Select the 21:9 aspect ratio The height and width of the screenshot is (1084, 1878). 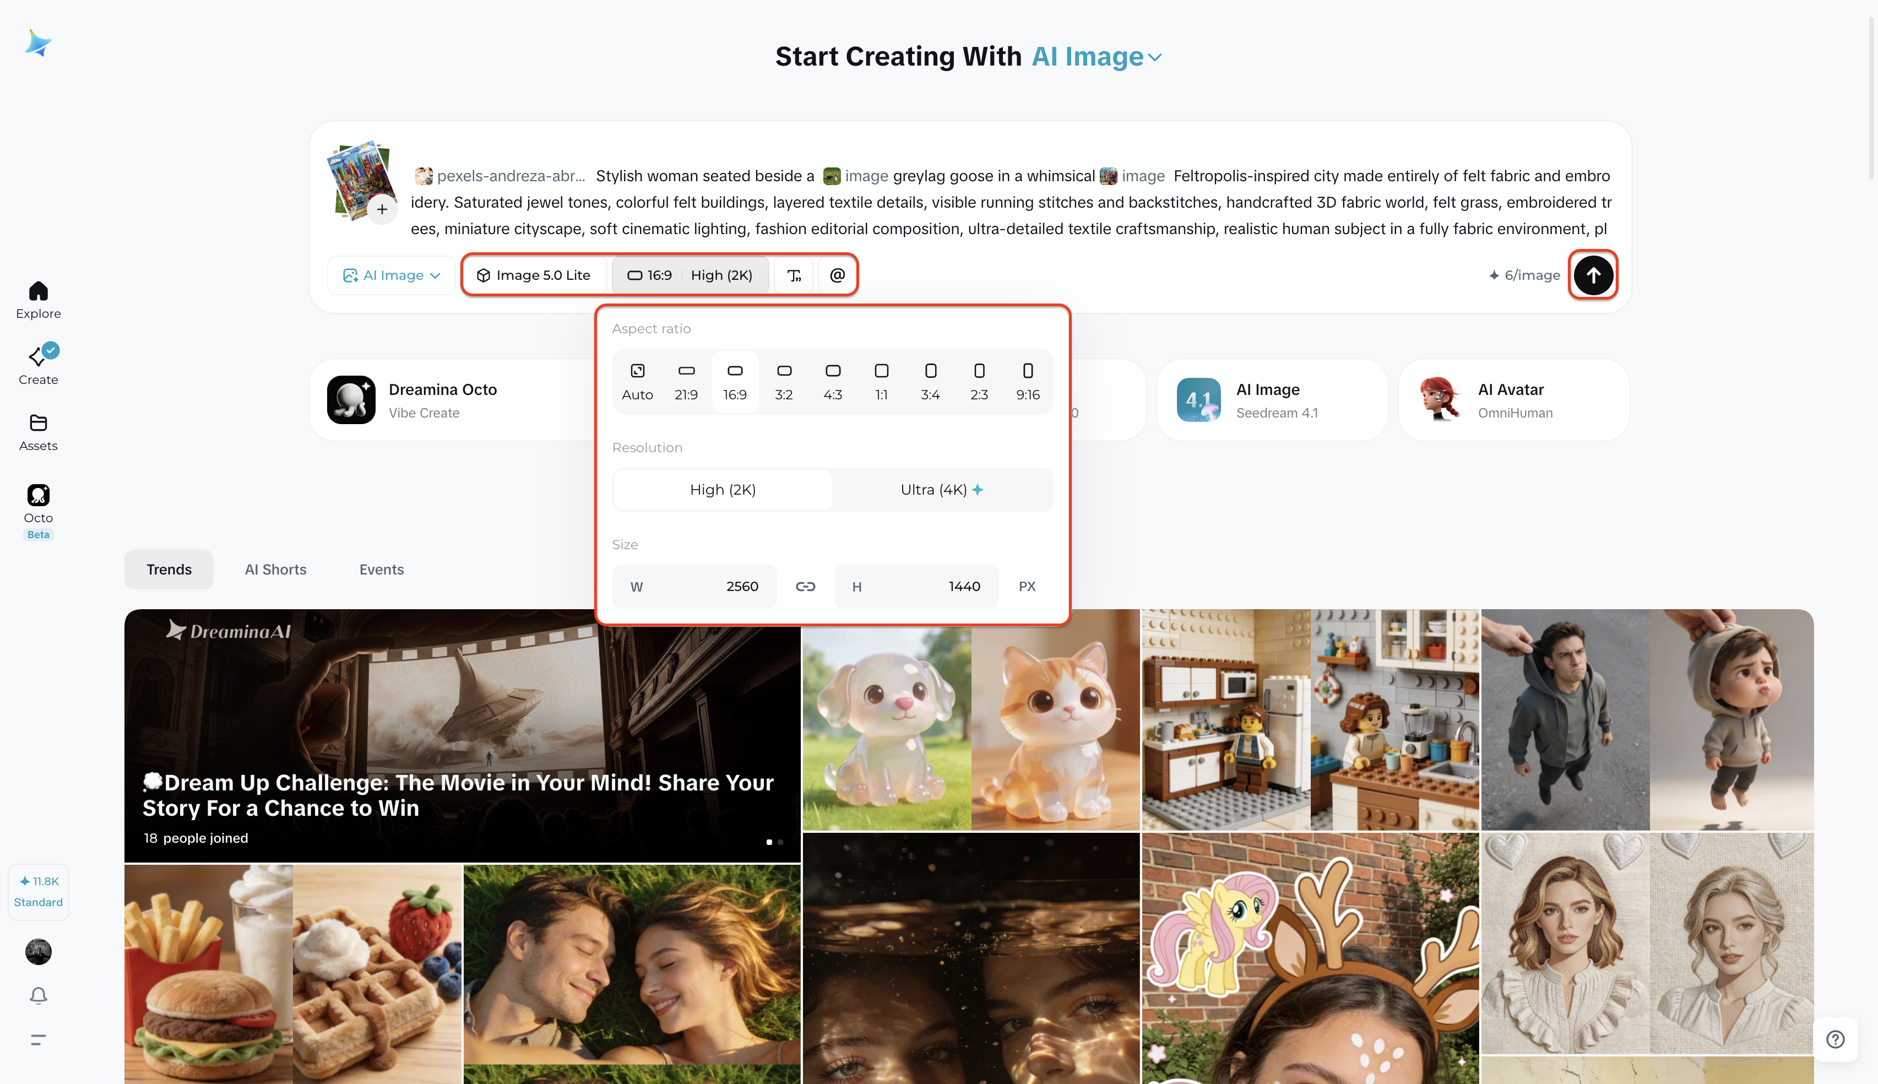[686, 381]
